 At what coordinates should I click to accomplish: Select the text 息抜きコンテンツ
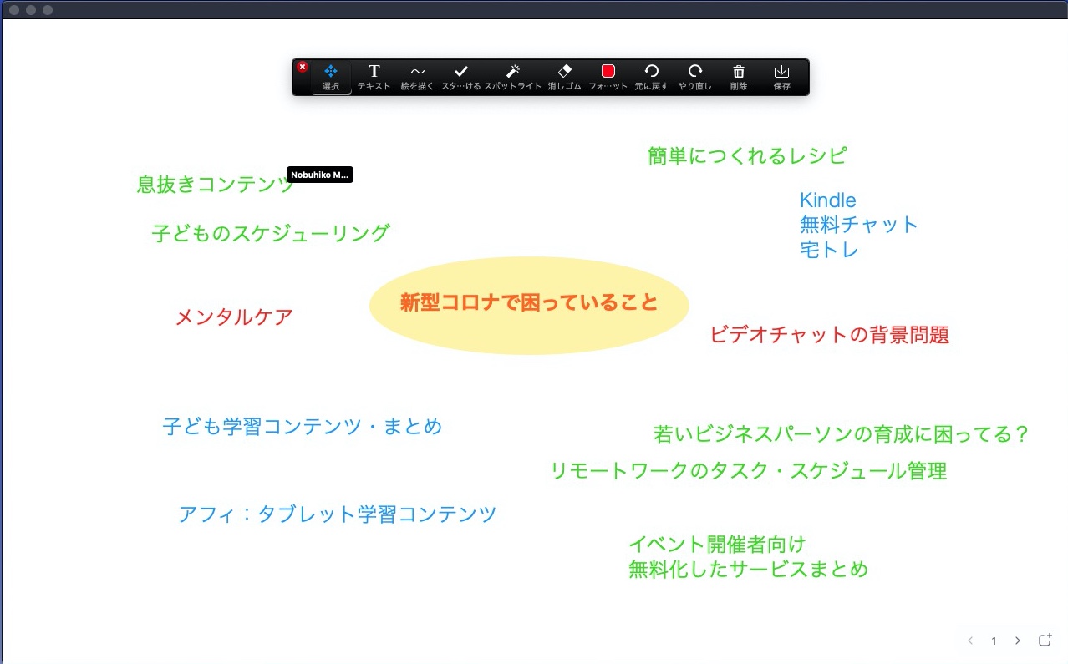click(216, 184)
